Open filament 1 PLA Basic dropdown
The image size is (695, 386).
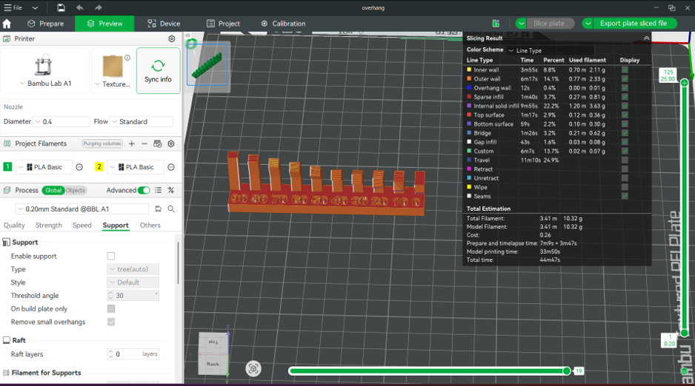(x=44, y=167)
